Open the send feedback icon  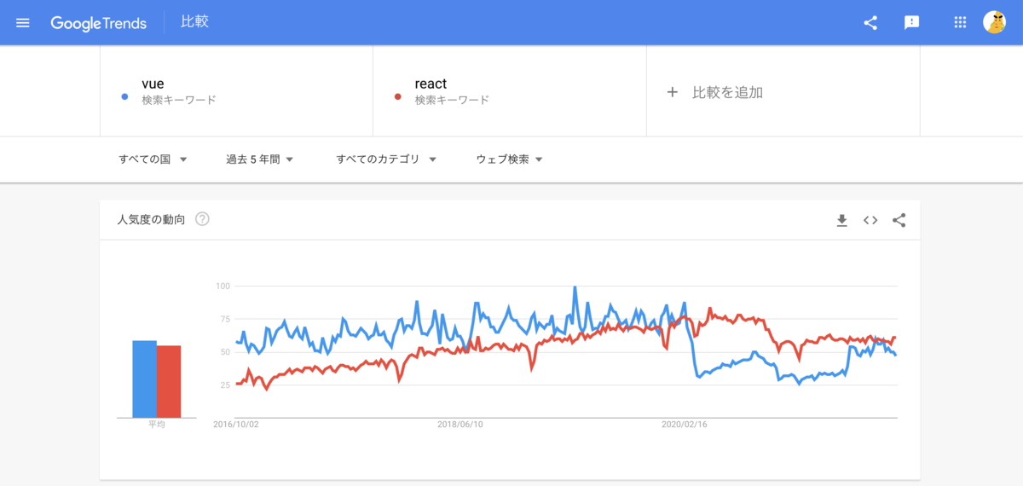click(x=912, y=23)
